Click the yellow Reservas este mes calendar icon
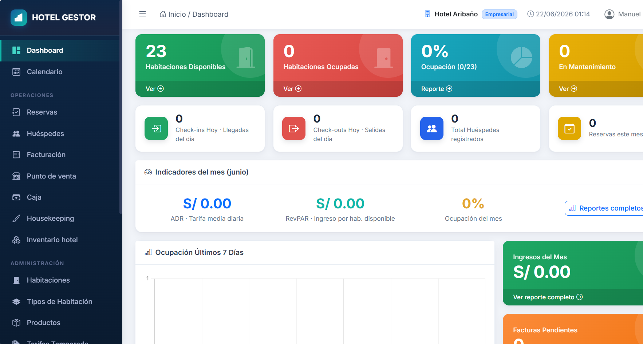The height and width of the screenshot is (344, 643). [569, 128]
